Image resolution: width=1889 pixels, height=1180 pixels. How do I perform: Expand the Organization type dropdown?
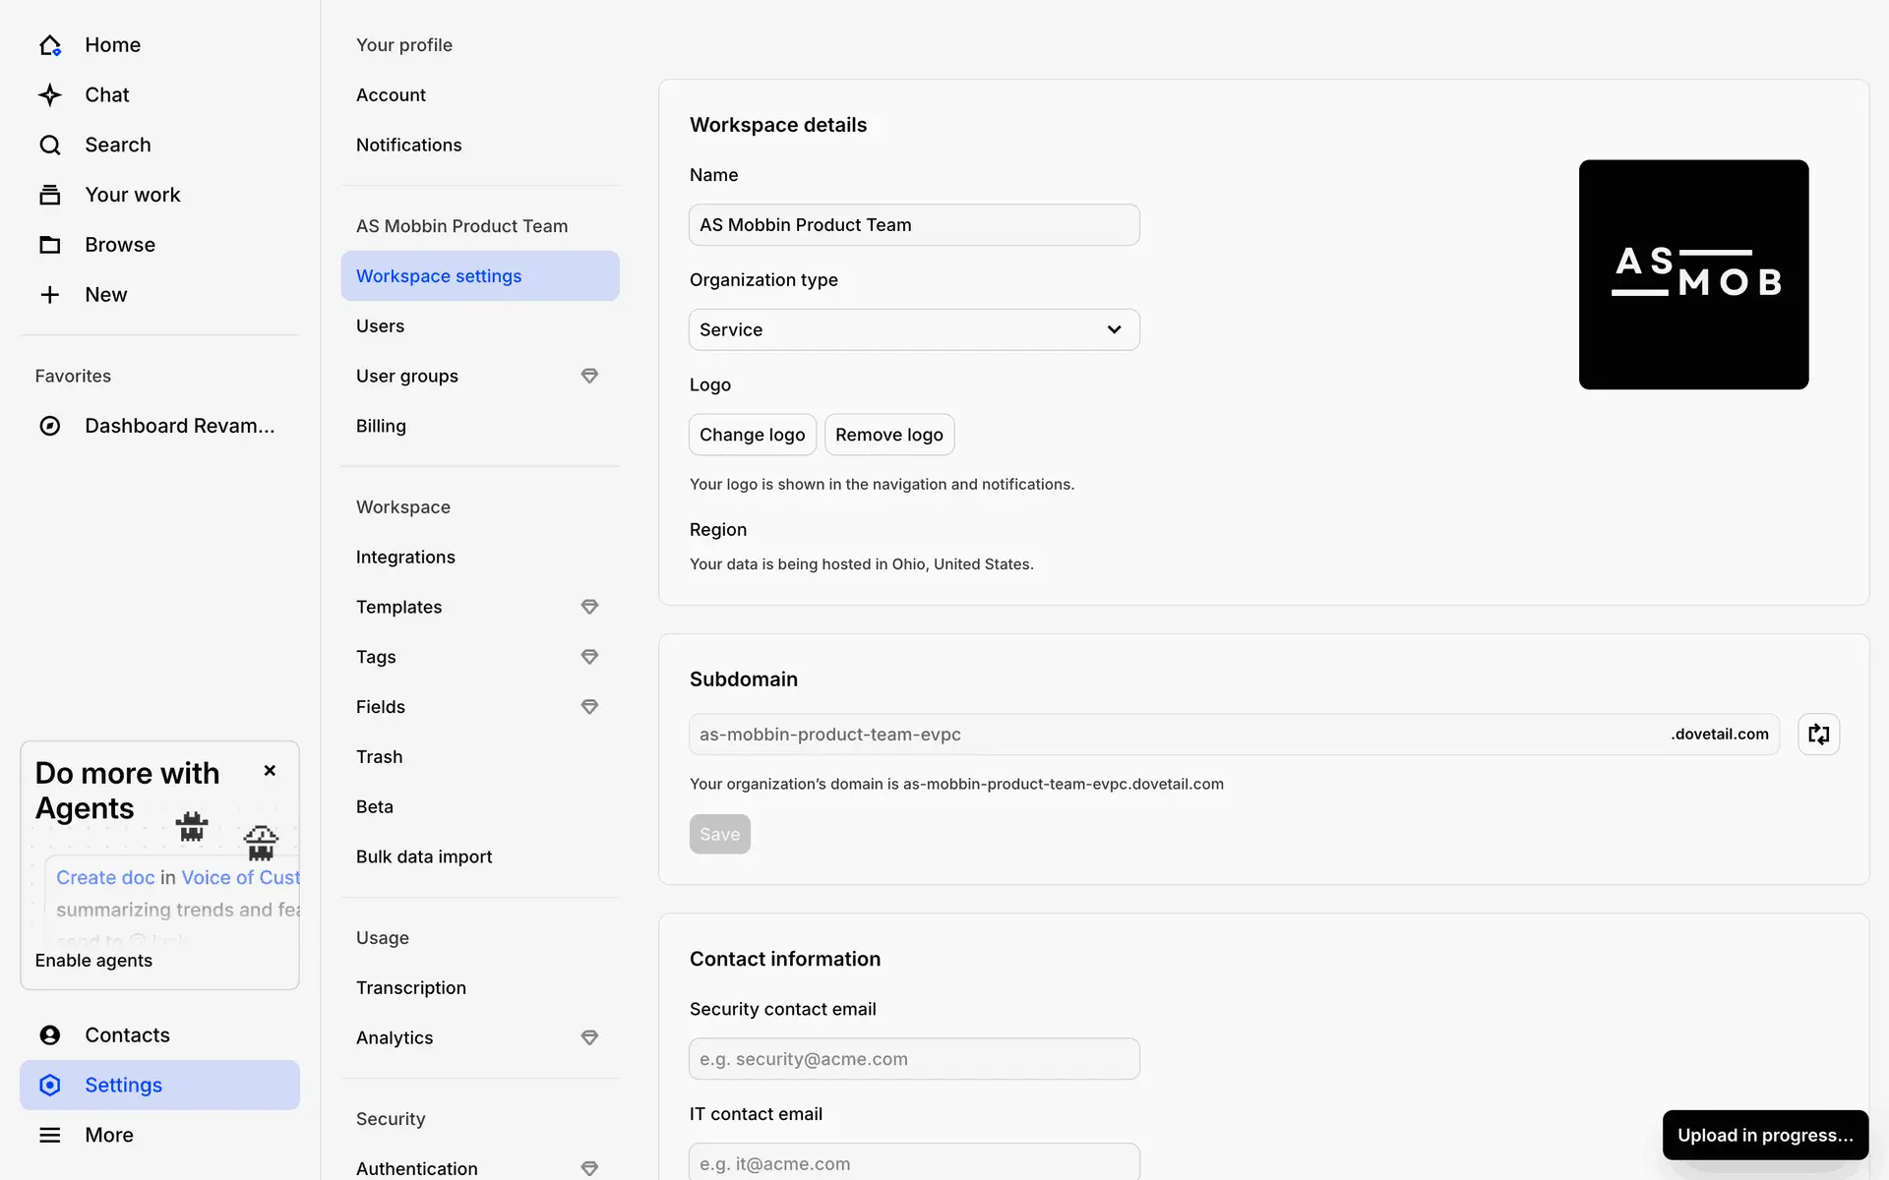[x=914, y=329]
